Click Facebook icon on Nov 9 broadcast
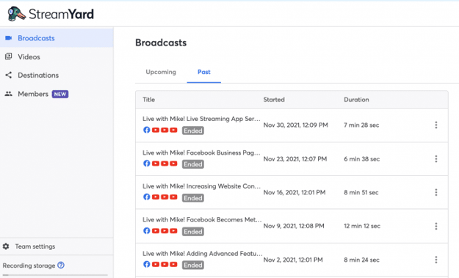 [147, 230]
